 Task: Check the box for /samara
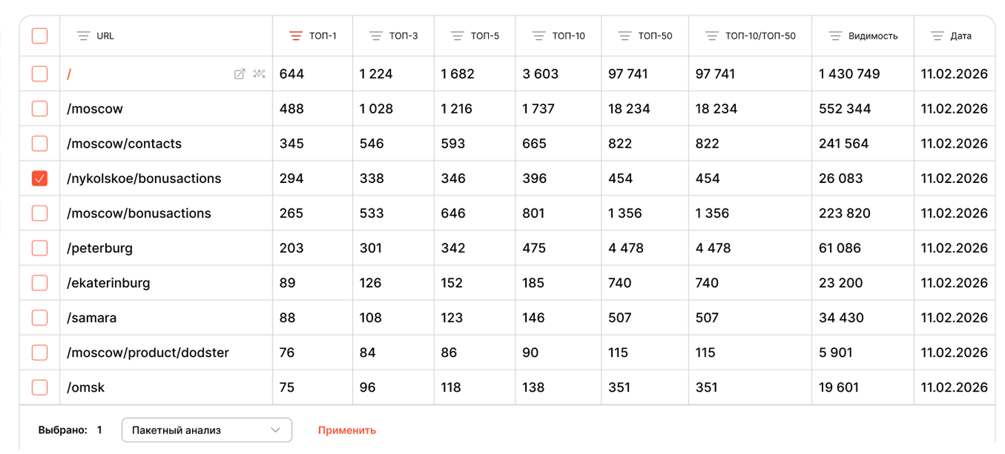[x=40, y=318]
